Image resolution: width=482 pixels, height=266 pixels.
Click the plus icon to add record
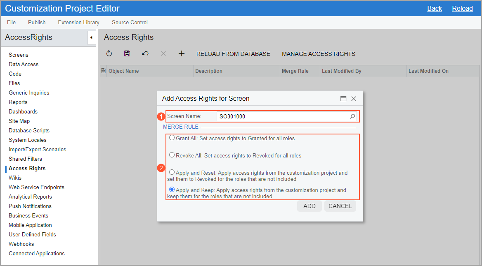pyautogui.click(x=181, y=54)
